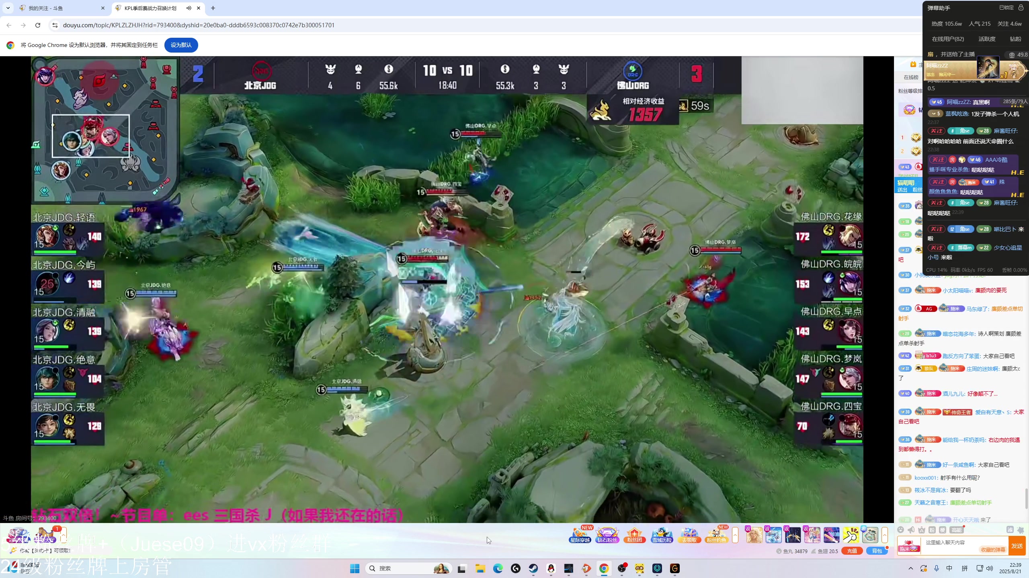Open 收藏的弹幕 saved danmaku button
1029x578 pixels.
(993, 550)
